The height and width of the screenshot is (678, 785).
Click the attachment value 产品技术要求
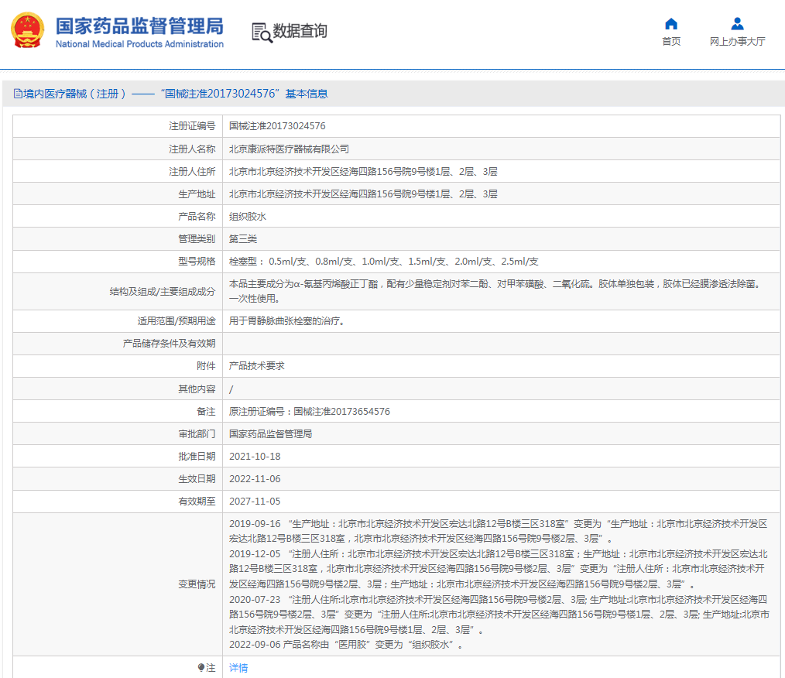click(x=257, y=365)
